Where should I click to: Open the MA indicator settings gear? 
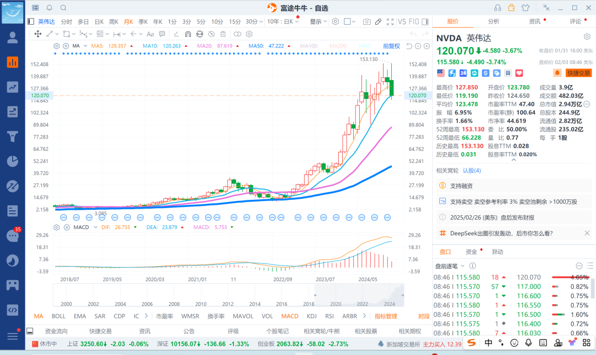click(x=57, y=46)
